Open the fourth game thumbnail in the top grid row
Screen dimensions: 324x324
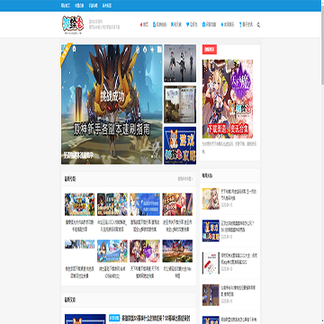pos(177,204)
